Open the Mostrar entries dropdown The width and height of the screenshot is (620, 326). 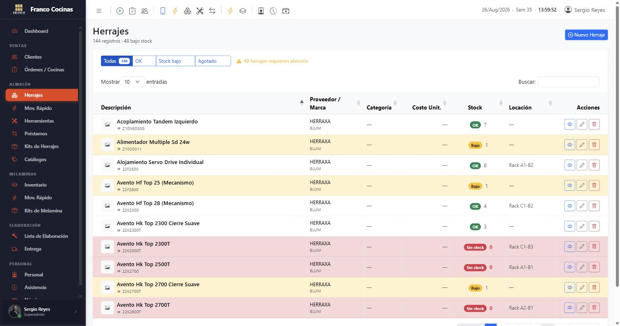point(133,82)
